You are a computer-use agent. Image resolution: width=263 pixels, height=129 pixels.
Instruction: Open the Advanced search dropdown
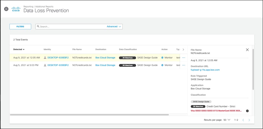(x=114, y=26)
